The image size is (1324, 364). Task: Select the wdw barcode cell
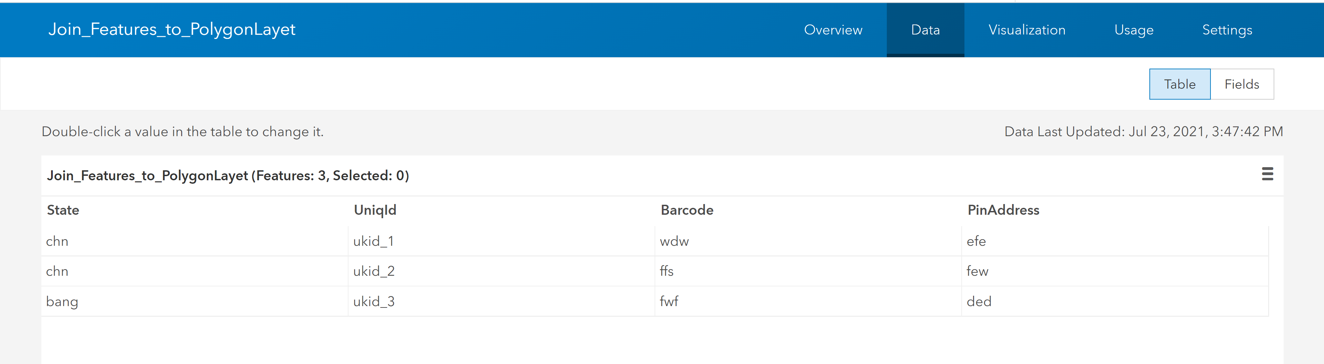[674, 241]
